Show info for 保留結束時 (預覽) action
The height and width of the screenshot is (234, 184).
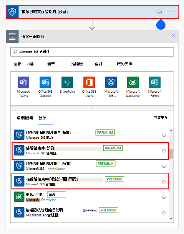point(164,151)
